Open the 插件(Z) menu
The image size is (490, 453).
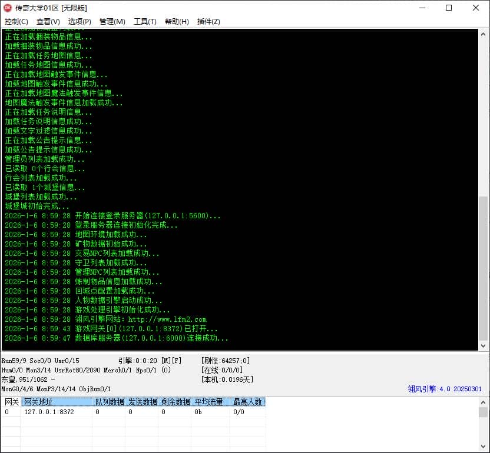[208, 22]
